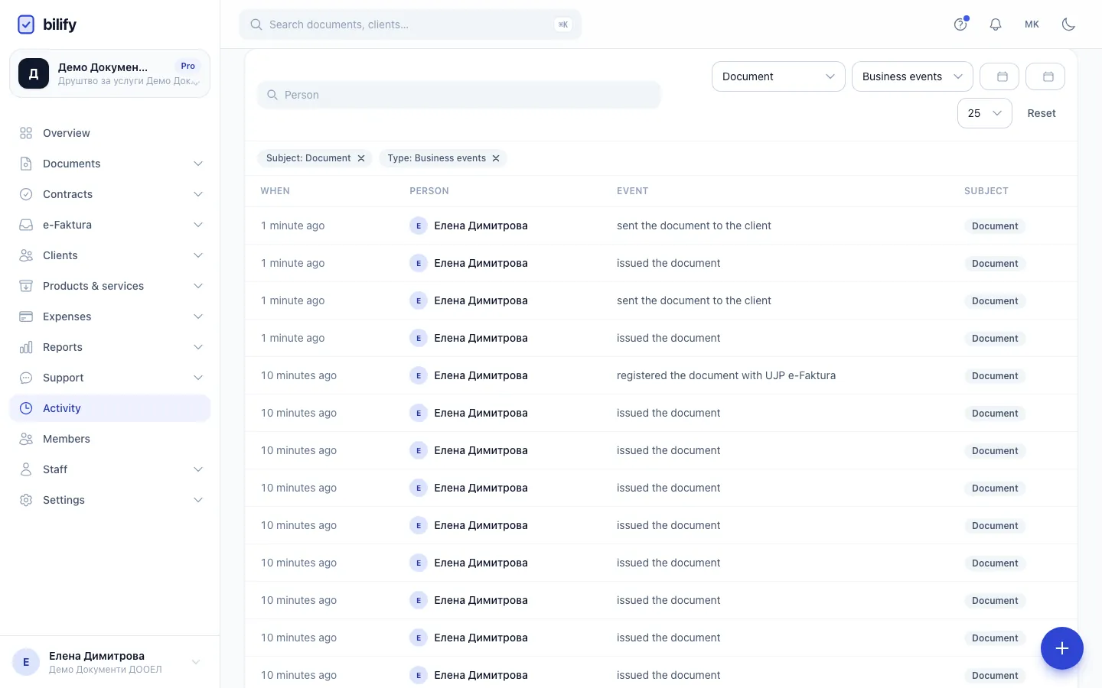This screenshot has width=1102, height=688.
Task: Go to Overview in the sidebar
Action: pos(110,133)
